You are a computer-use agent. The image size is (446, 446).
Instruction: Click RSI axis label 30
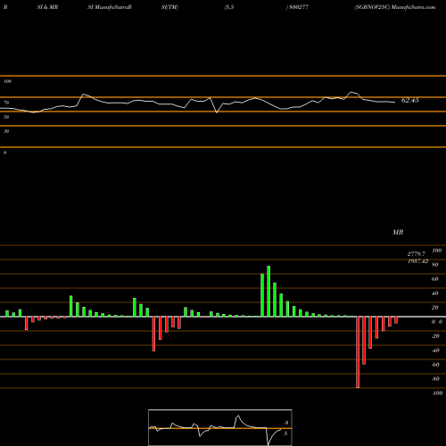(x=6, y=131)
